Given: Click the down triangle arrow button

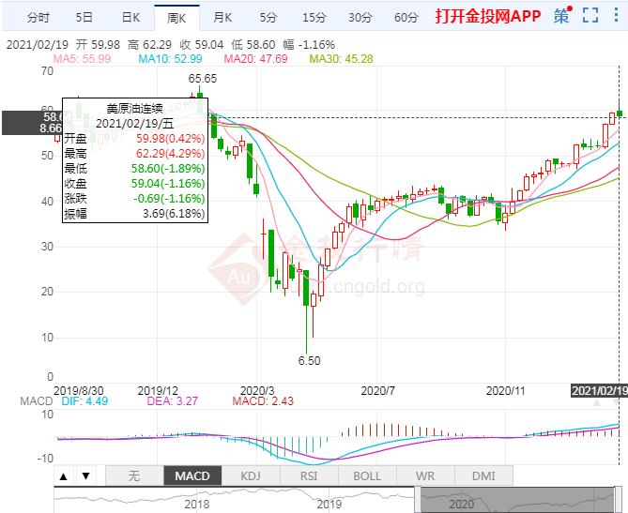Looking at the screenshot, I should click(x=84, y=475).
